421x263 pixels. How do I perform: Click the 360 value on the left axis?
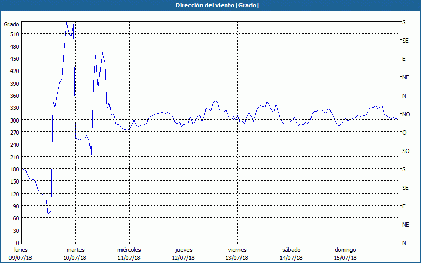[15, 96]
